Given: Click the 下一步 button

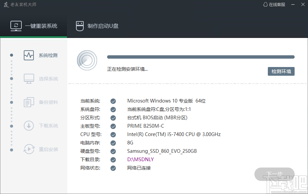Looking at the screenshot, I should pos(274,174).
